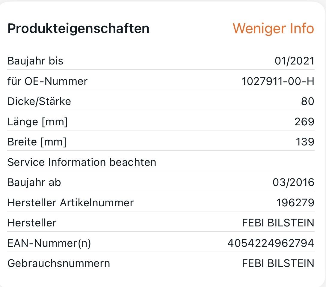Select OE number 1027911-00-H
The height and width of the screenshot is (287, 326).
click(278, 81)
